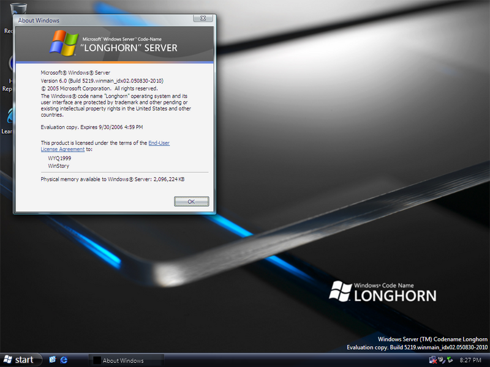Click the organization name 'WinStory'

58,166
